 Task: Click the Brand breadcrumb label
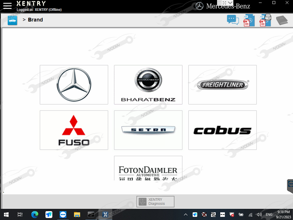click(x=35, y=20)
